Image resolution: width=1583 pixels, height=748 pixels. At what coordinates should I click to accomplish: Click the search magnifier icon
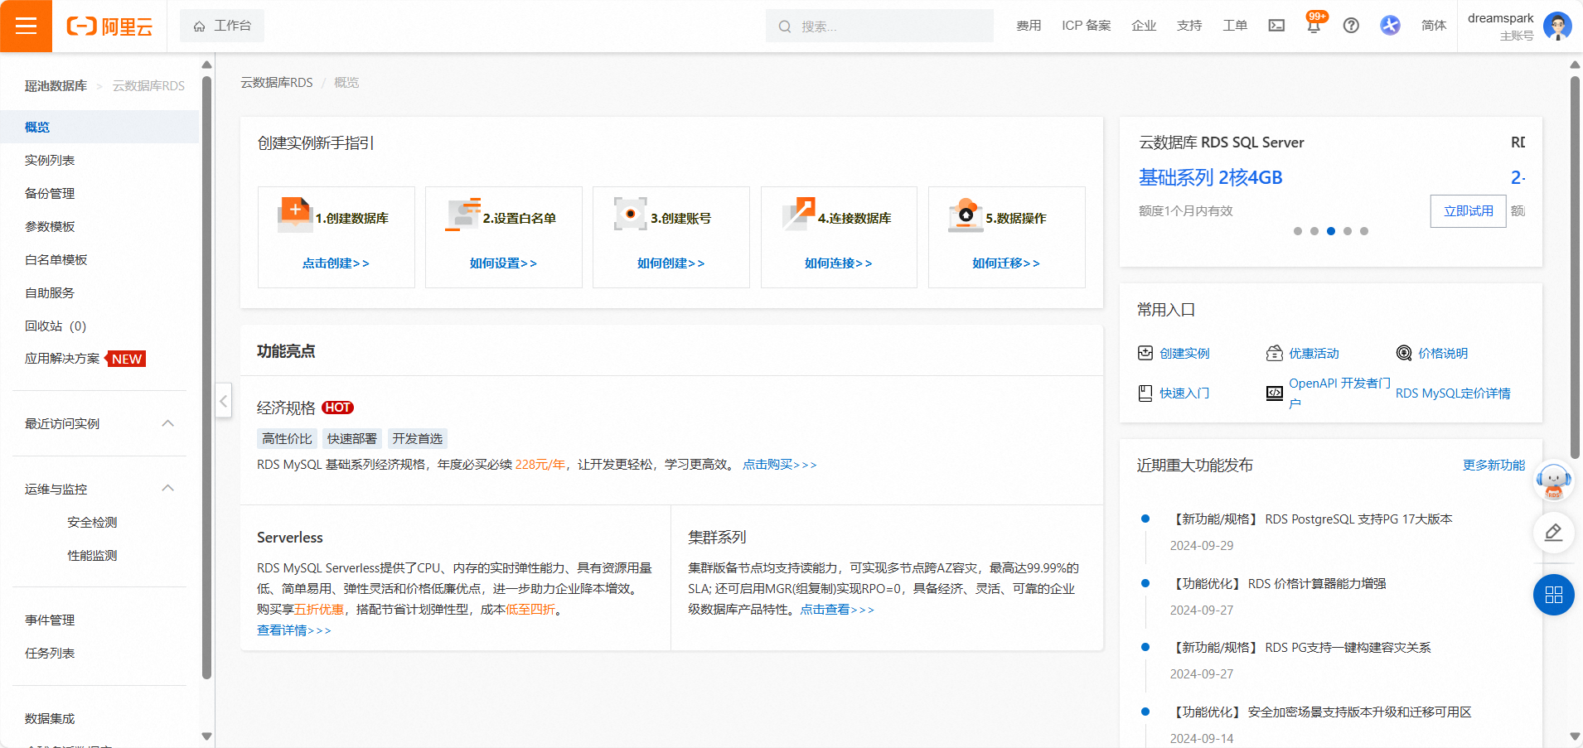pos(785,27)
